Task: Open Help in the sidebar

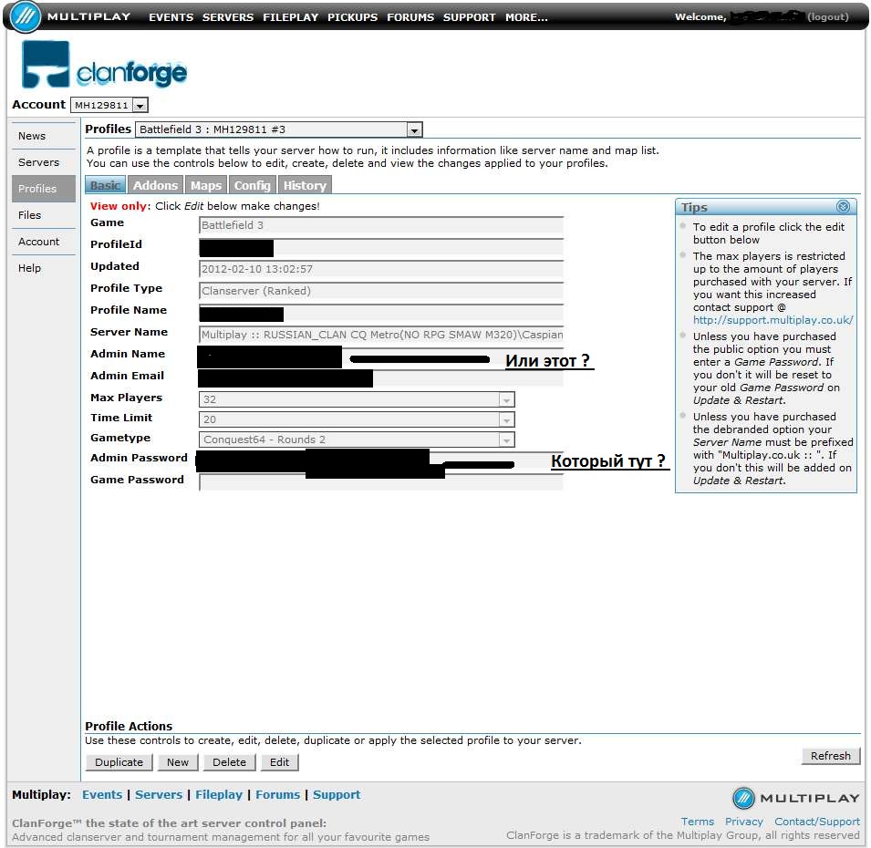Action: 44,268
